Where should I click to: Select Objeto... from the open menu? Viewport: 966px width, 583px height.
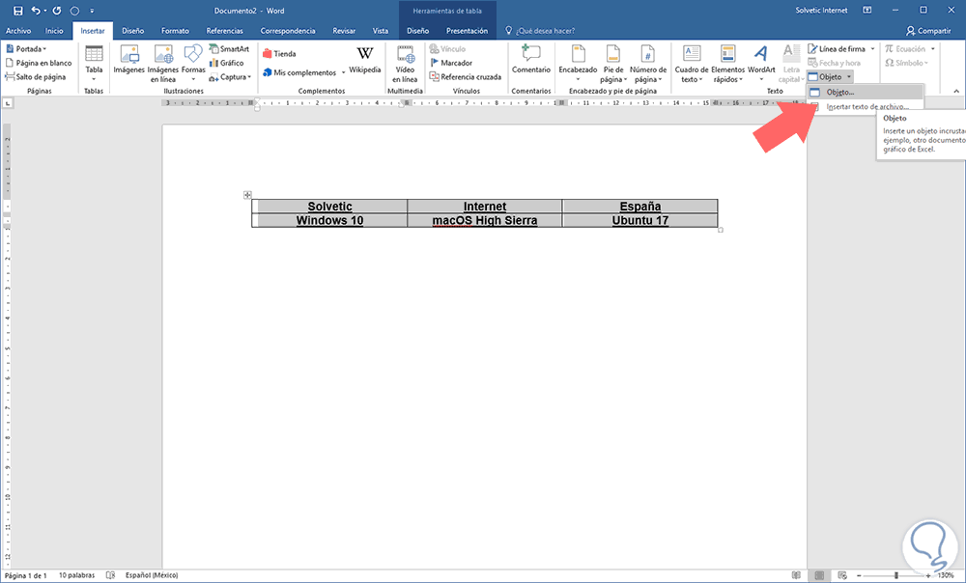point(842,93)
